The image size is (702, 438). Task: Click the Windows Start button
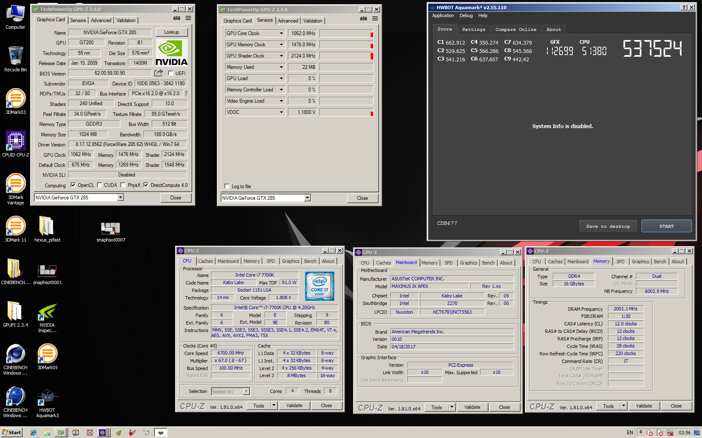12,433
